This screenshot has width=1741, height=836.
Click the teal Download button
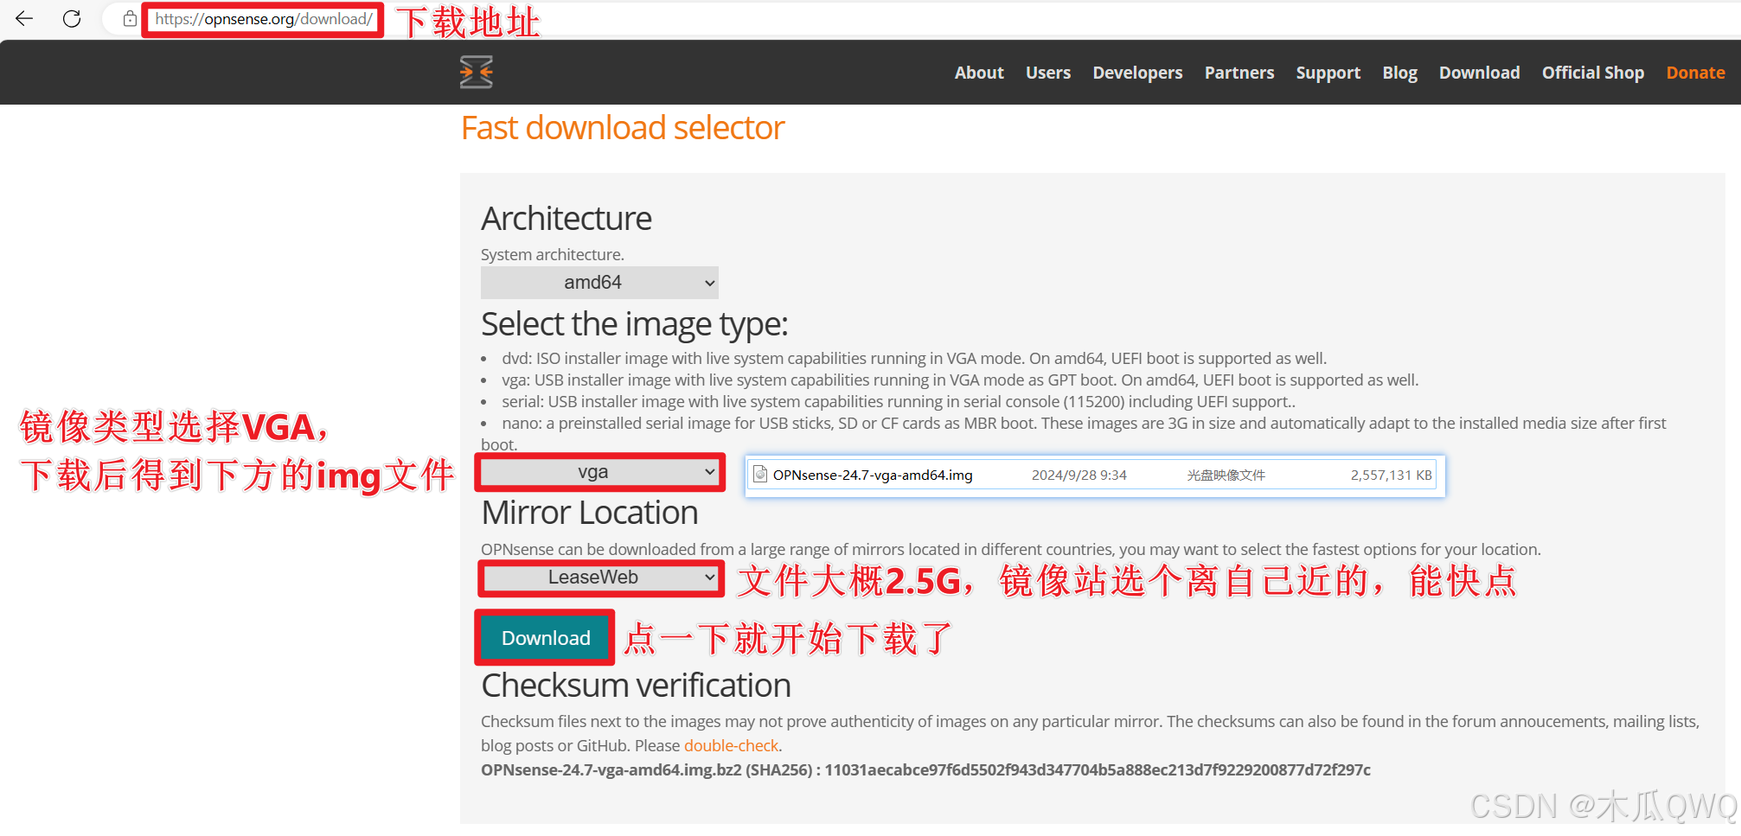point(546,638)
